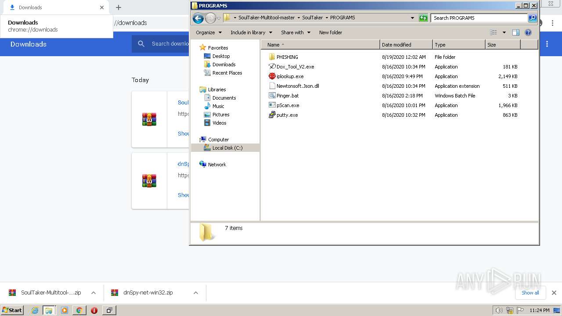The width and height of the screenshot is (562, 316).
Task: Select the Dox_Tool_V2.exe icon
Action: coord(272,67)
